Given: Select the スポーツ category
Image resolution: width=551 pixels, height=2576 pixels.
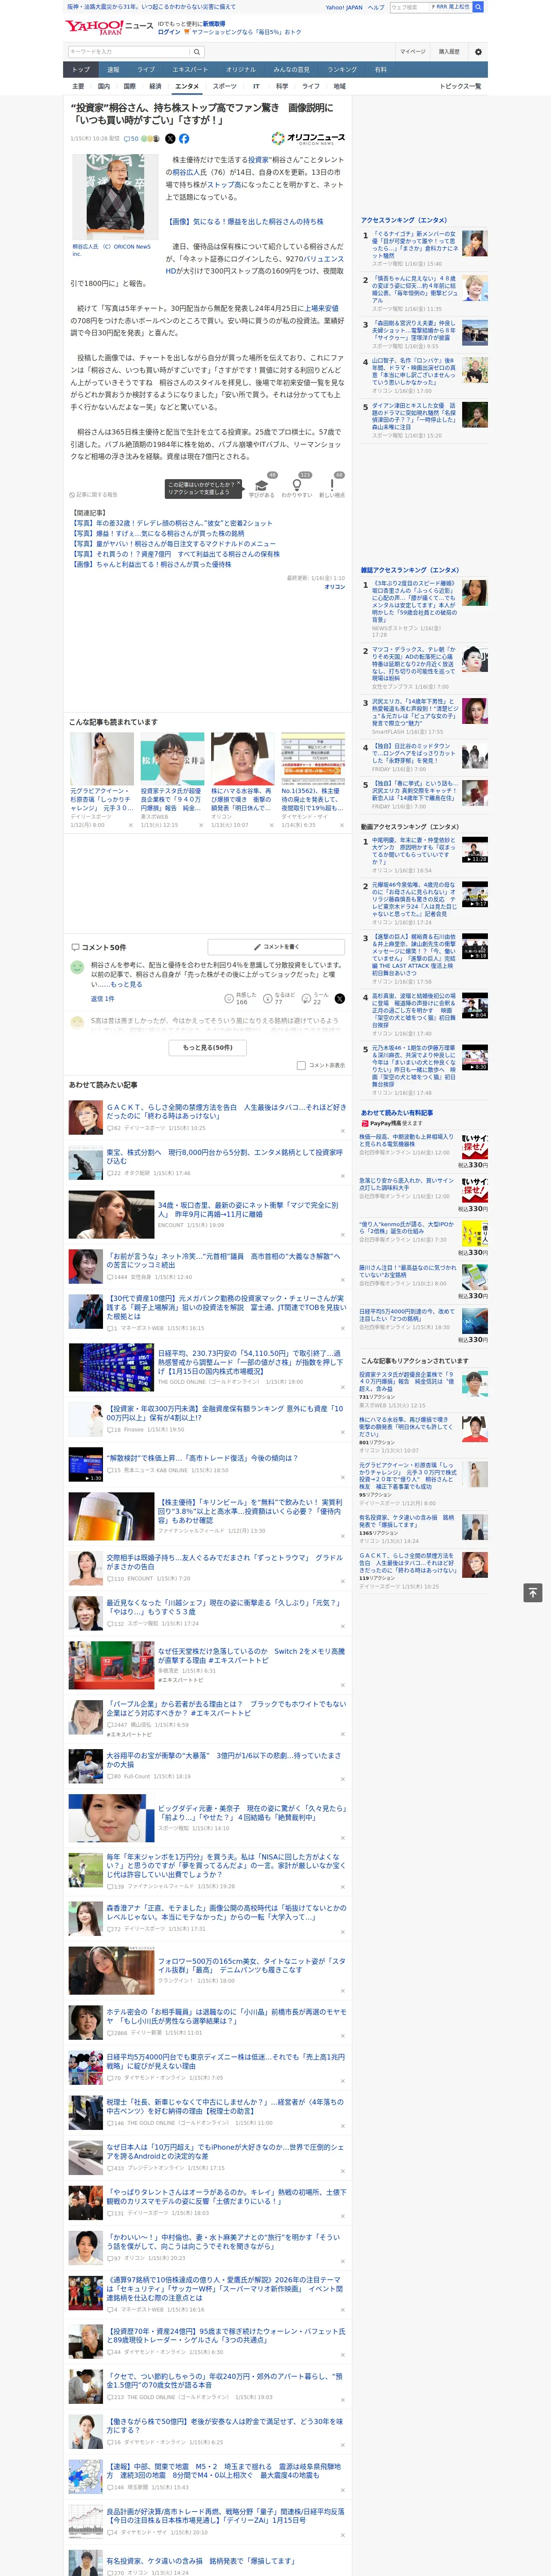Looking at the screenshot, I should pyautogui.click(x=225, y=86).
